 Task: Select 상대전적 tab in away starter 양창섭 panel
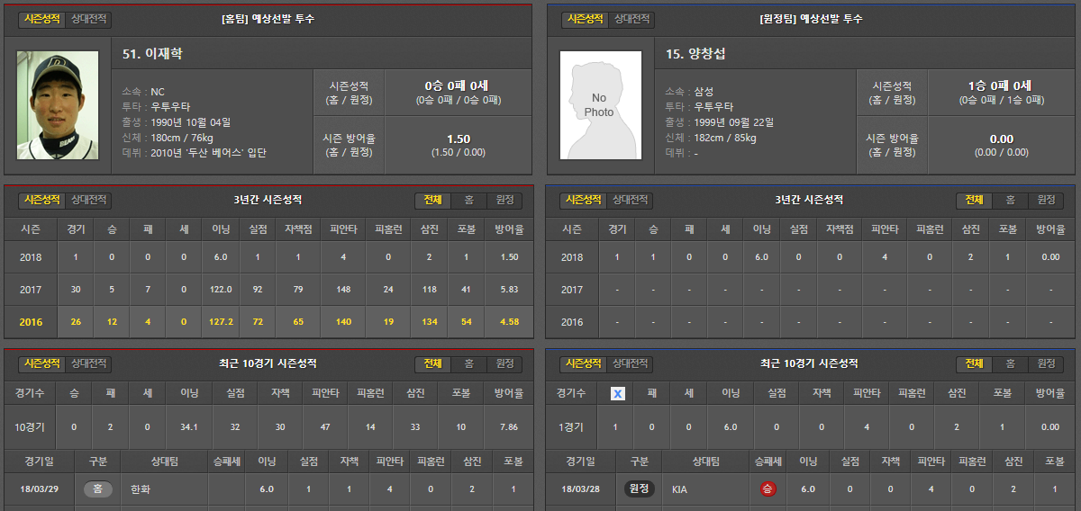coord(631,20)
